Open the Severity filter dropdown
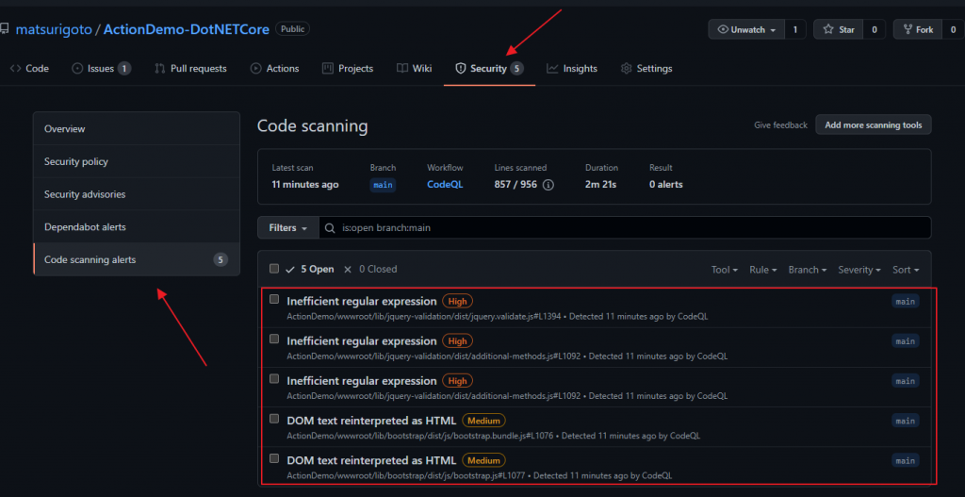The width and height of the screenshot is (965, 497). [859, 270]
